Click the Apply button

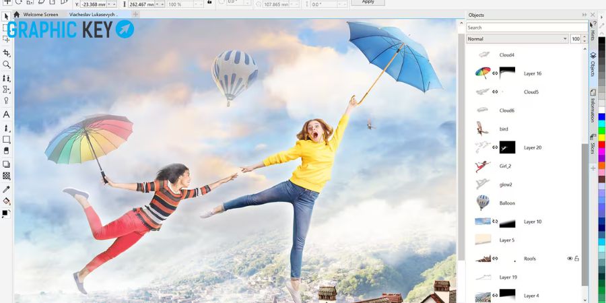click(x=368, y=2)
